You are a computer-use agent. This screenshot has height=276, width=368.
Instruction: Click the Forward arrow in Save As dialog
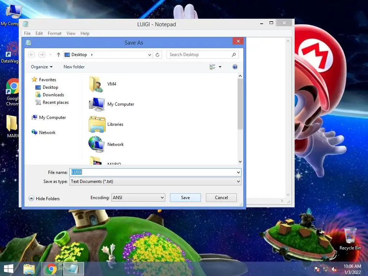42,55
